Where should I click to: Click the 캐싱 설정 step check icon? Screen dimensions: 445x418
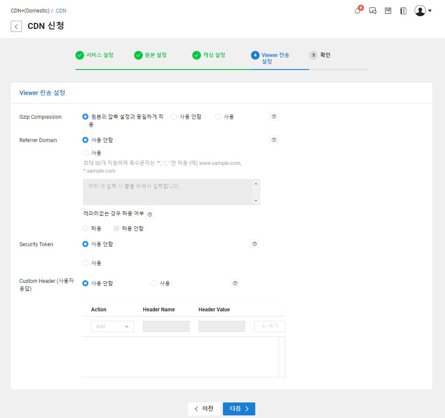tap(196, 55)
